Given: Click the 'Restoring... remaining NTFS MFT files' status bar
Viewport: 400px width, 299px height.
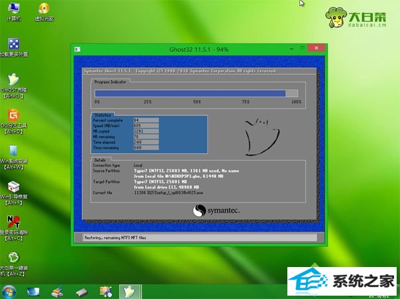Looking at the screenshot, I should (x=200, y=238).
